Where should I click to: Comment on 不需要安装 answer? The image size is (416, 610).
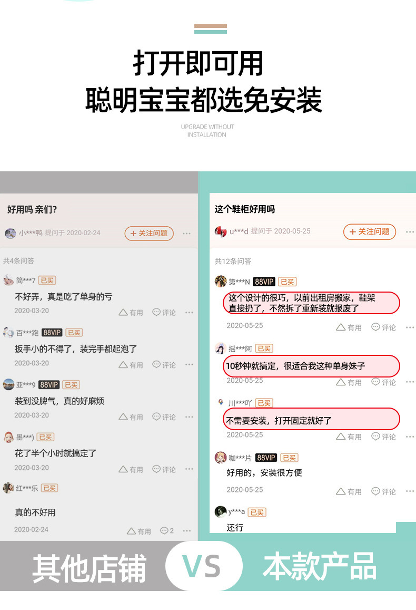pos(383,437)
